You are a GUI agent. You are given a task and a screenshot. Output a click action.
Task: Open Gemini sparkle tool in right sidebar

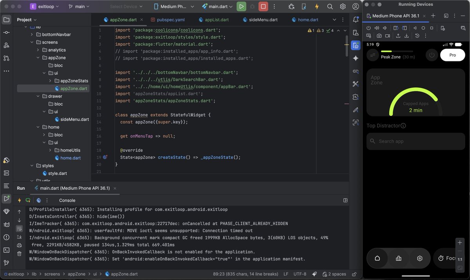point(356,58)
